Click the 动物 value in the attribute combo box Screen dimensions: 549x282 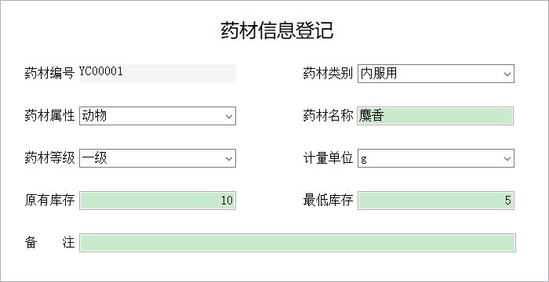click(94, 116)
